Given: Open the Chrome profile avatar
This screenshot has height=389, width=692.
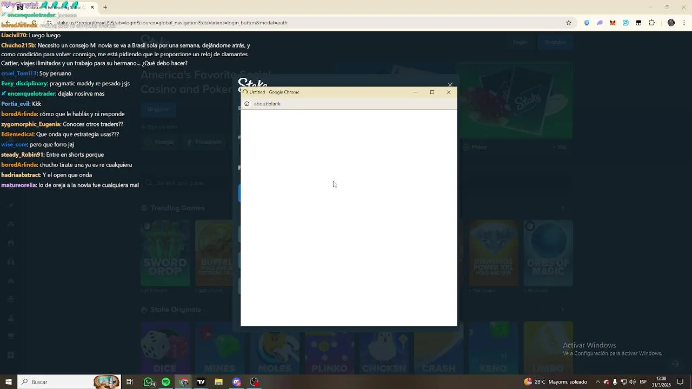Looking at the screenshot, I should pos(671,23).
